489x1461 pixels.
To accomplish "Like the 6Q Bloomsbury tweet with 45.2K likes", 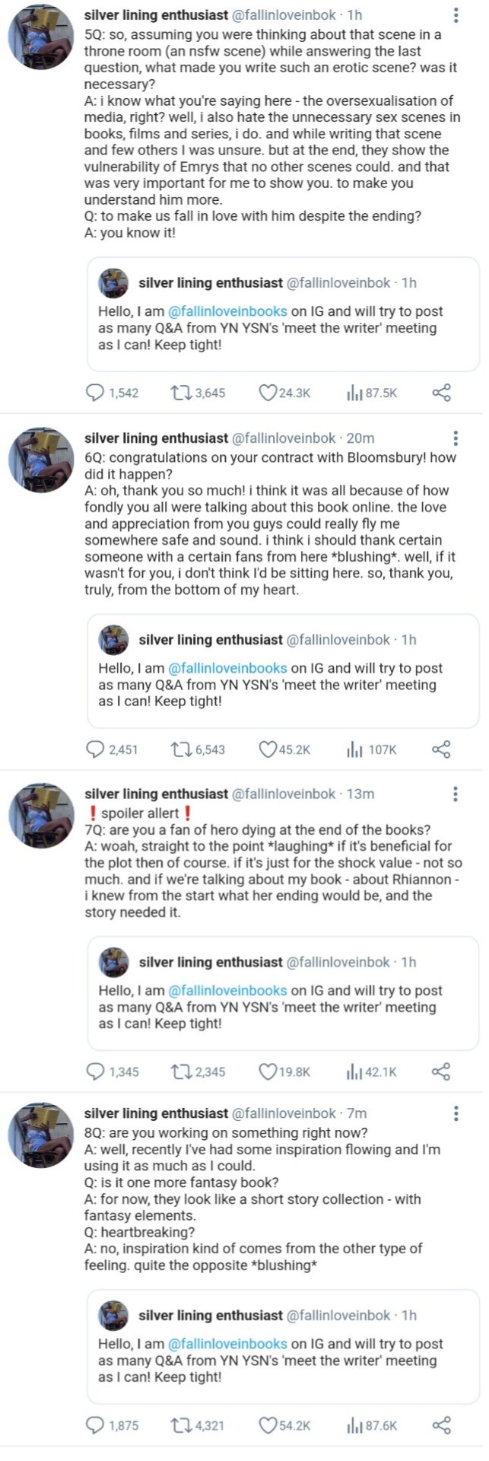I will coord(268,750).
